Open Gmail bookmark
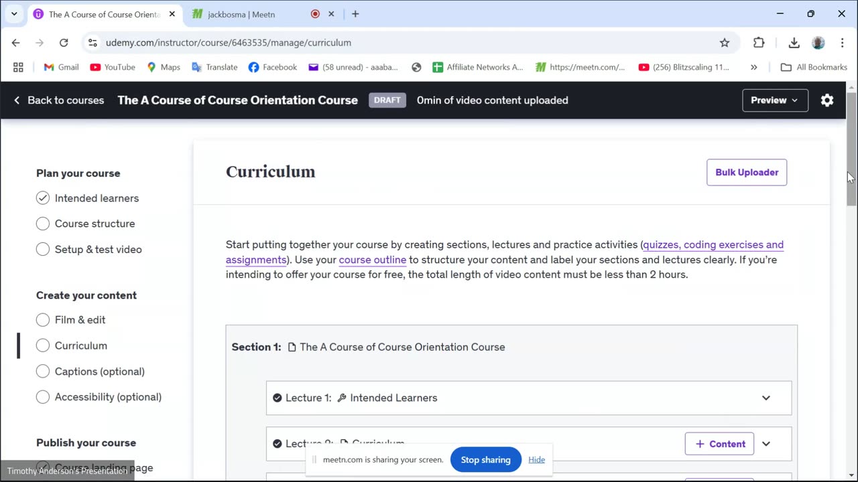Screen dimensions: 858x482 61,67
